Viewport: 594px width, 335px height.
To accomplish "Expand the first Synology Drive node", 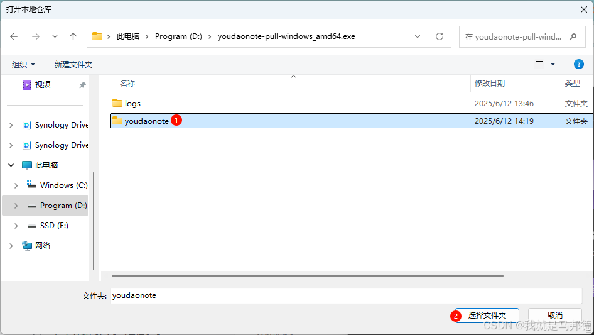I will click(x=11, y=125).
